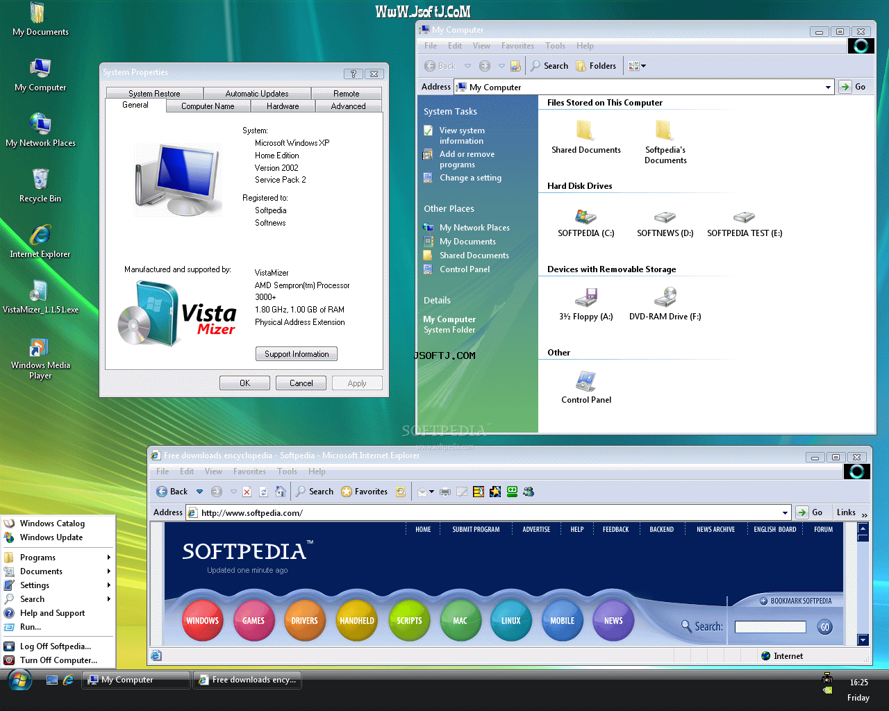889x711 pixels.
Task: Click the Windows Start orb button
Action: point(20,680)
